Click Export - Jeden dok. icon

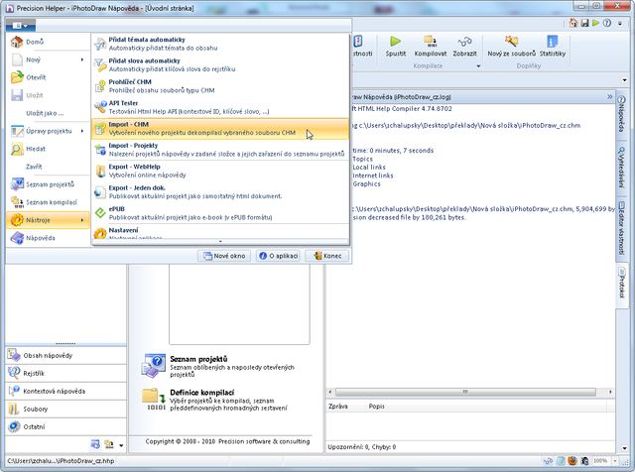(100, 192)
